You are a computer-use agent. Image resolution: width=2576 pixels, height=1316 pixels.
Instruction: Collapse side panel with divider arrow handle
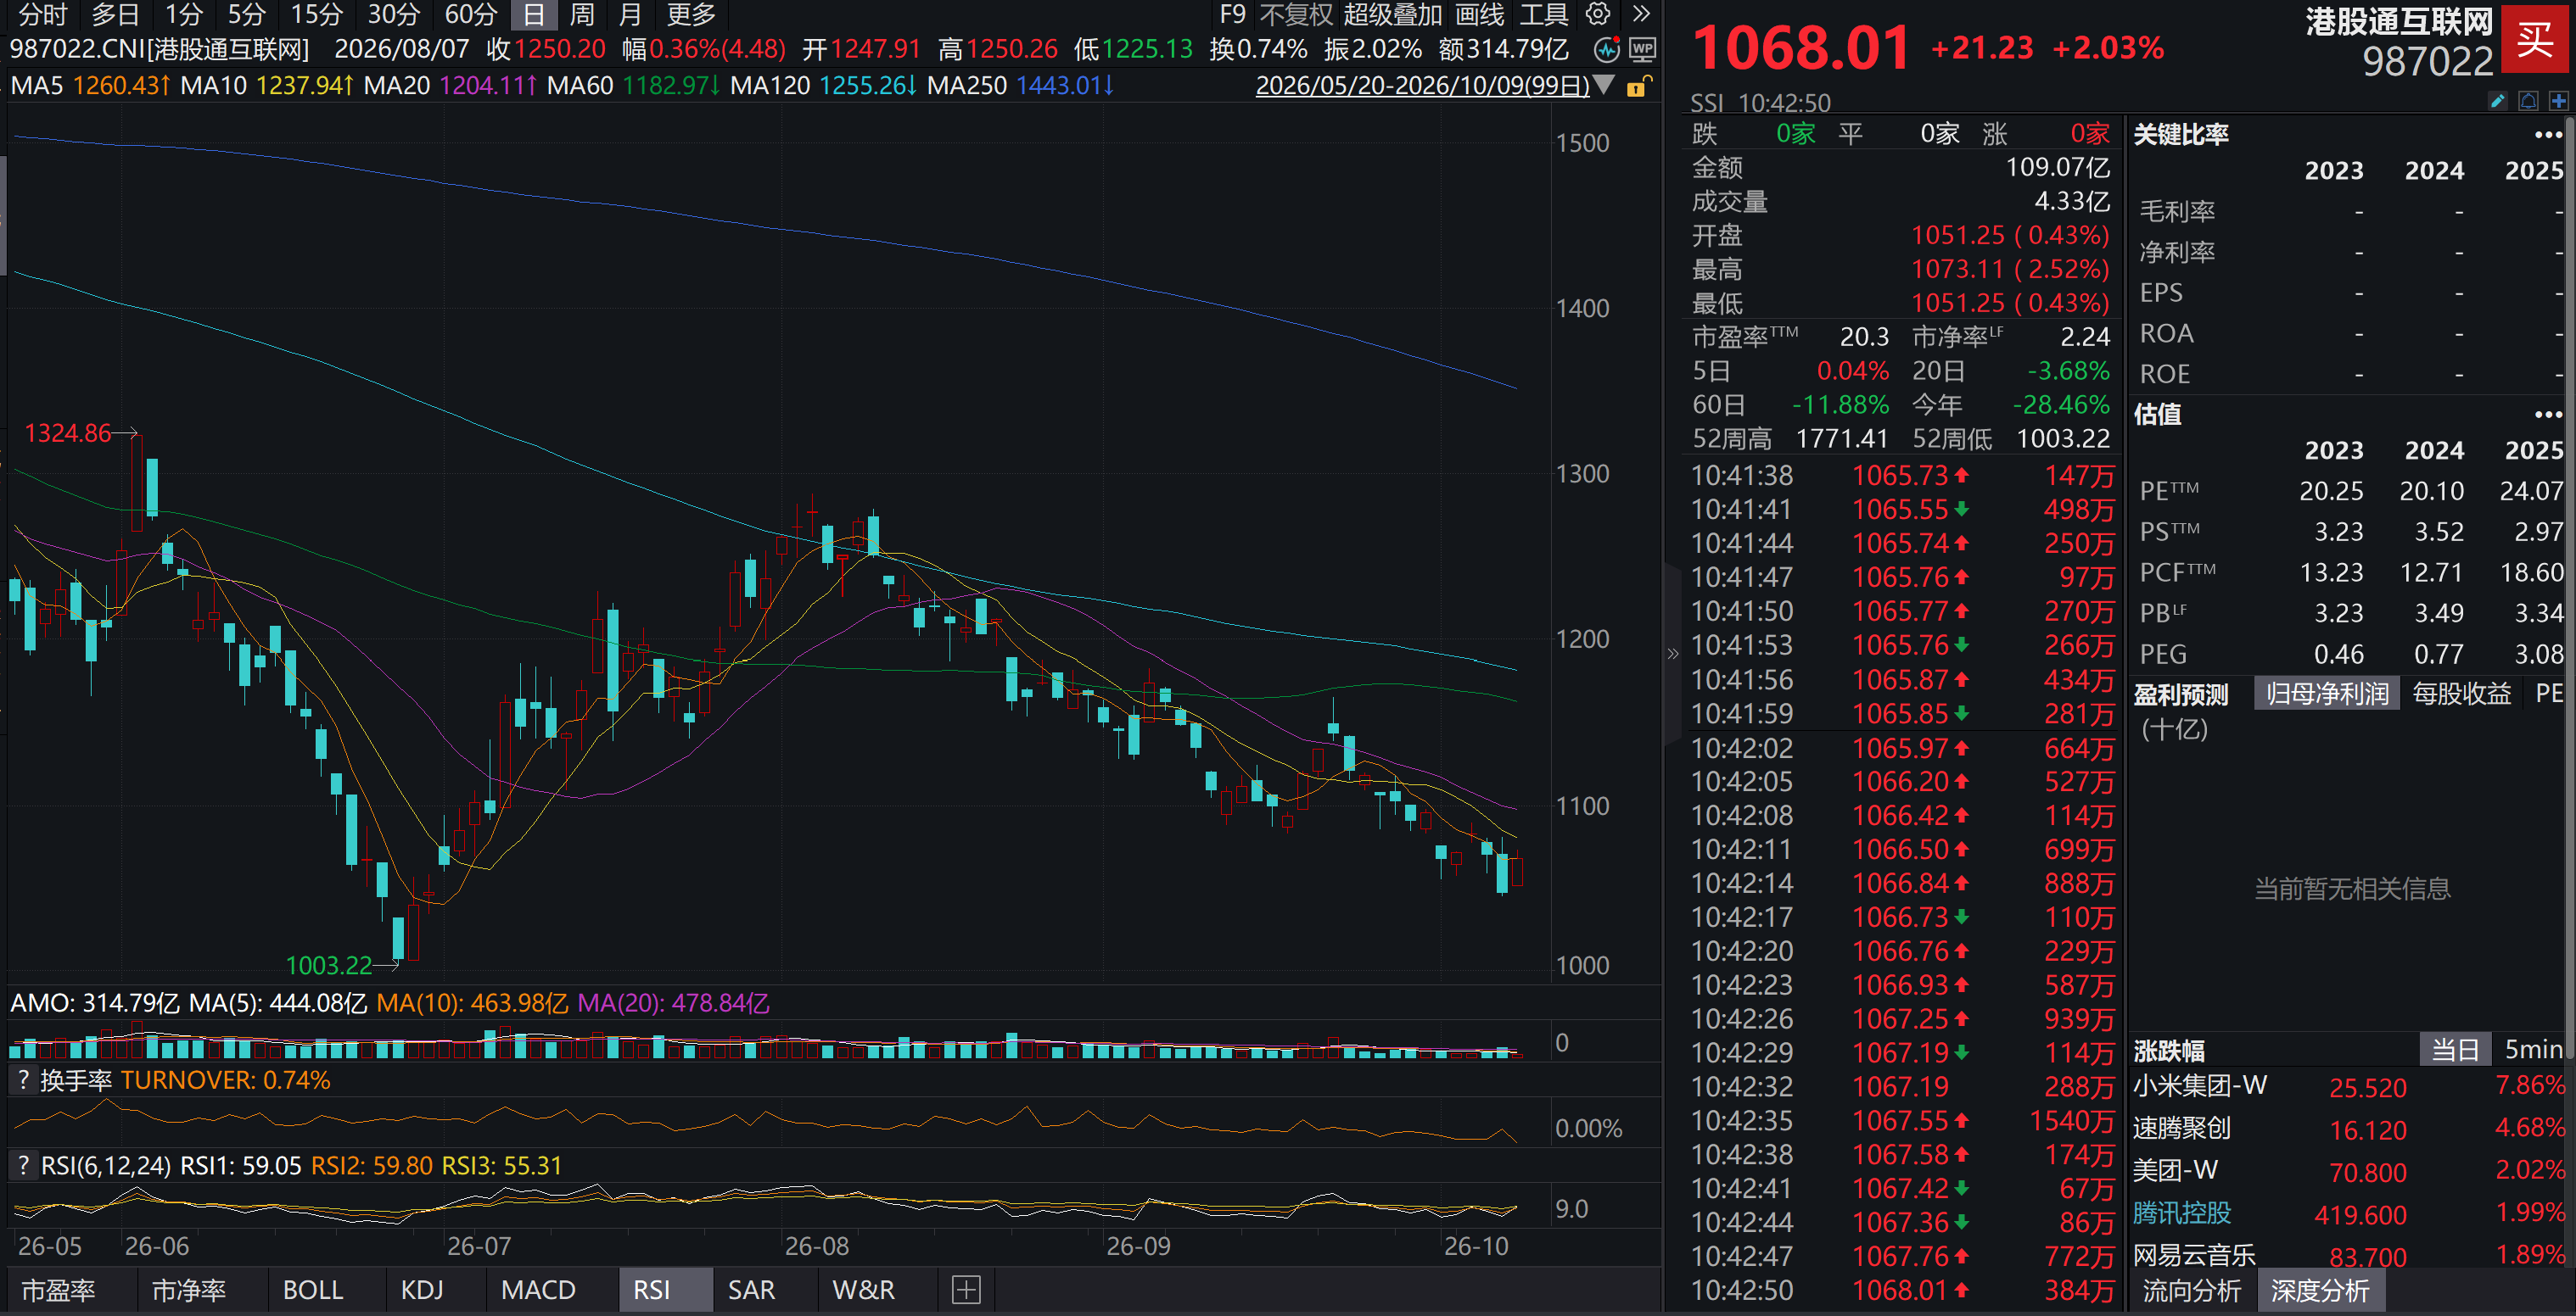(1672, 655)
